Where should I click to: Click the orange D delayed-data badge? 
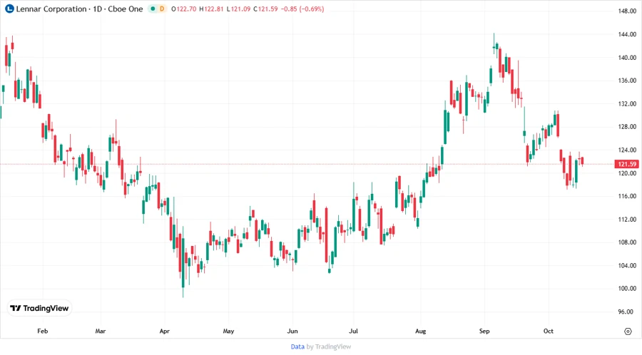162,9
